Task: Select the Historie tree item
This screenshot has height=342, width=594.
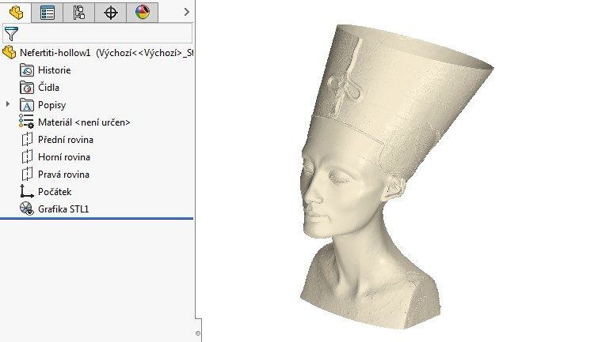Action: 54,70
